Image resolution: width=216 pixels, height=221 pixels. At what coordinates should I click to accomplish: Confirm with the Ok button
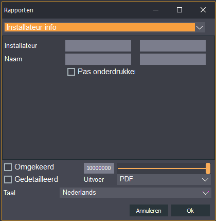[190, 211]
